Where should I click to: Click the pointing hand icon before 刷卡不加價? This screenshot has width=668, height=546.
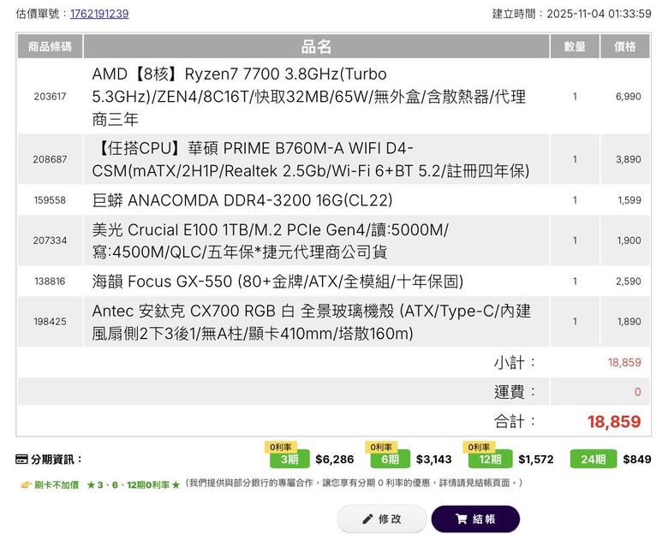coord(26,484)
